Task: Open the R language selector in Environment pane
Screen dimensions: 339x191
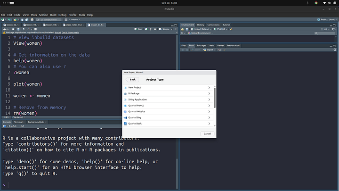Action: (x=183, y=33)
